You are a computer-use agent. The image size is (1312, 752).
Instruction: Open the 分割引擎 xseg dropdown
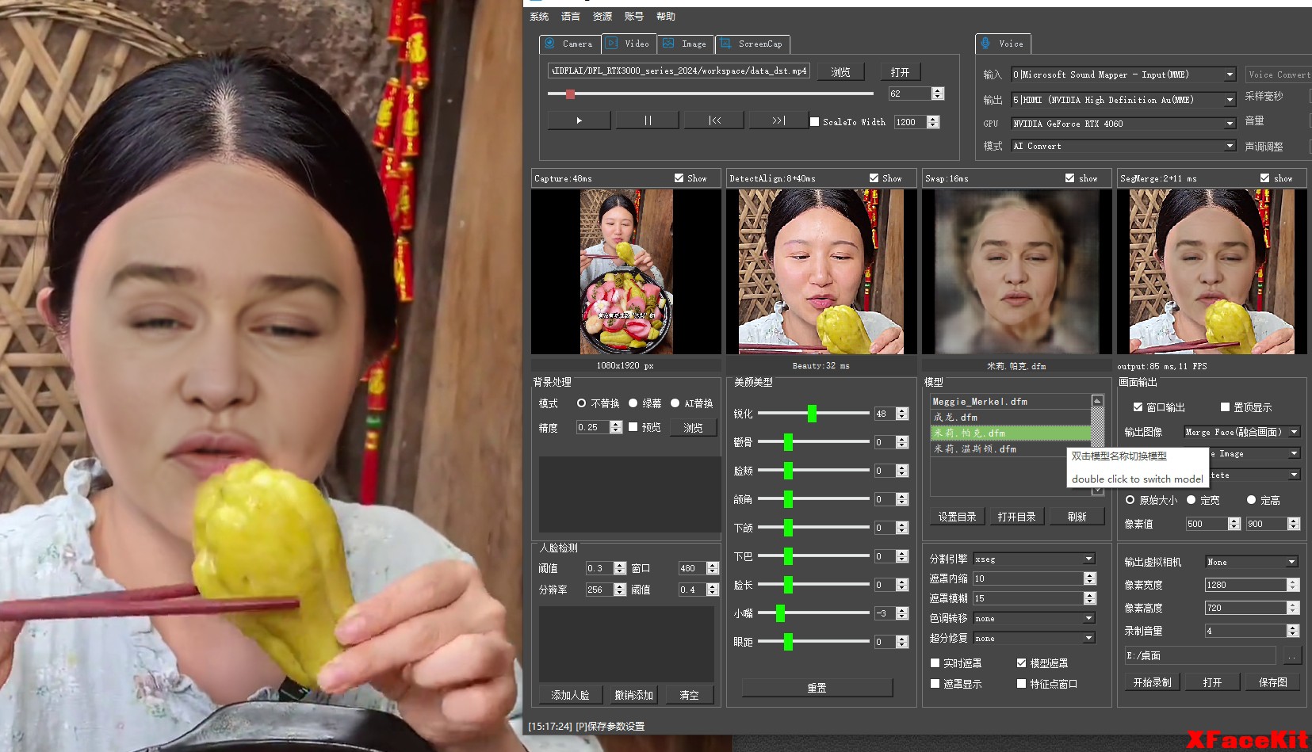(x=1035, y=559)
